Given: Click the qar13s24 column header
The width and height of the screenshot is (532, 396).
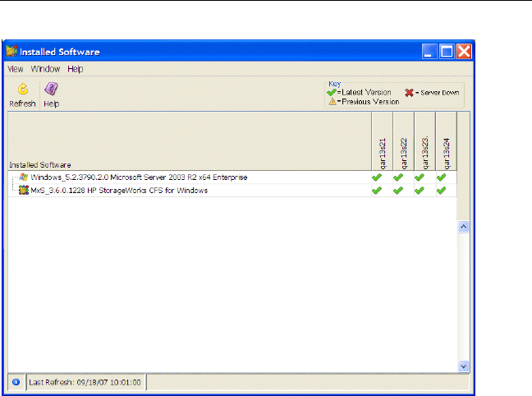Looking at the screenshot, I should [x=446, y=141].
